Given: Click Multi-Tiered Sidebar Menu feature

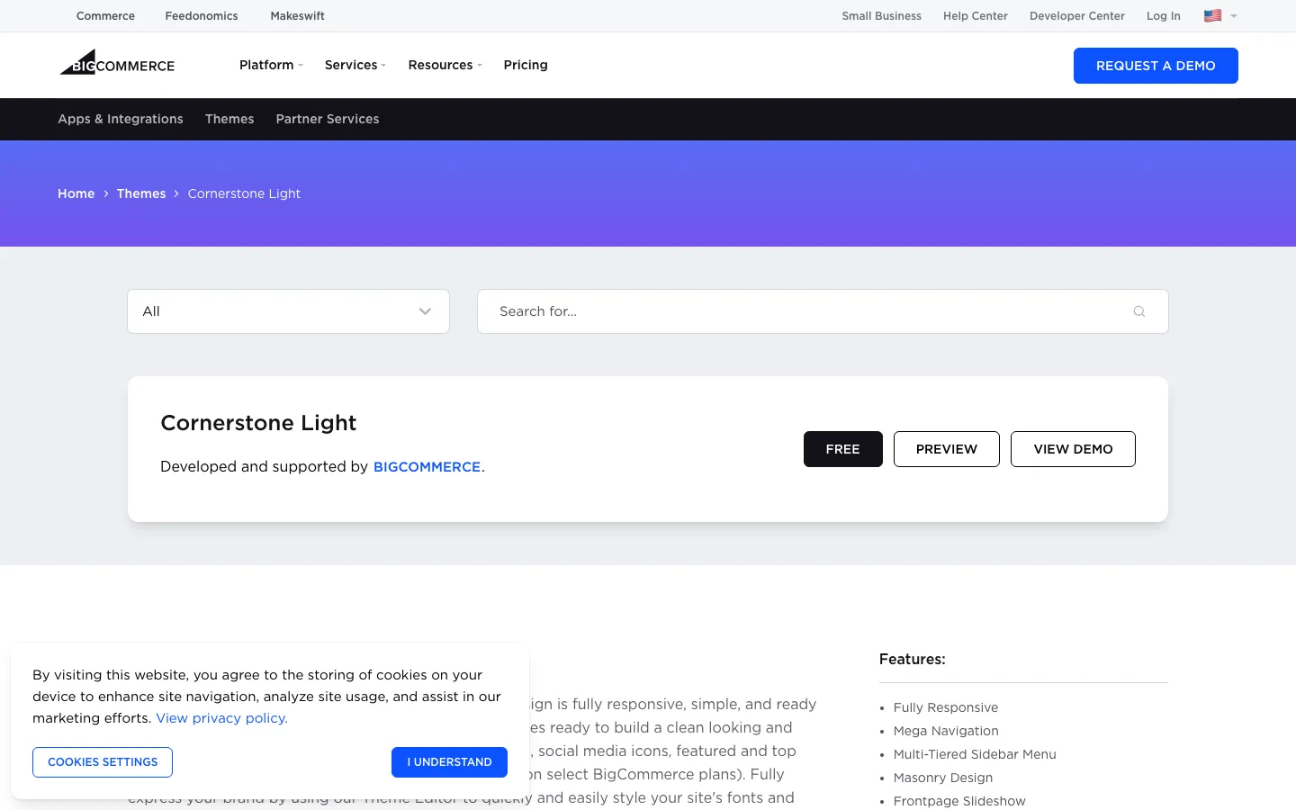Looking at the screenshot, I should tap(975, 754).
